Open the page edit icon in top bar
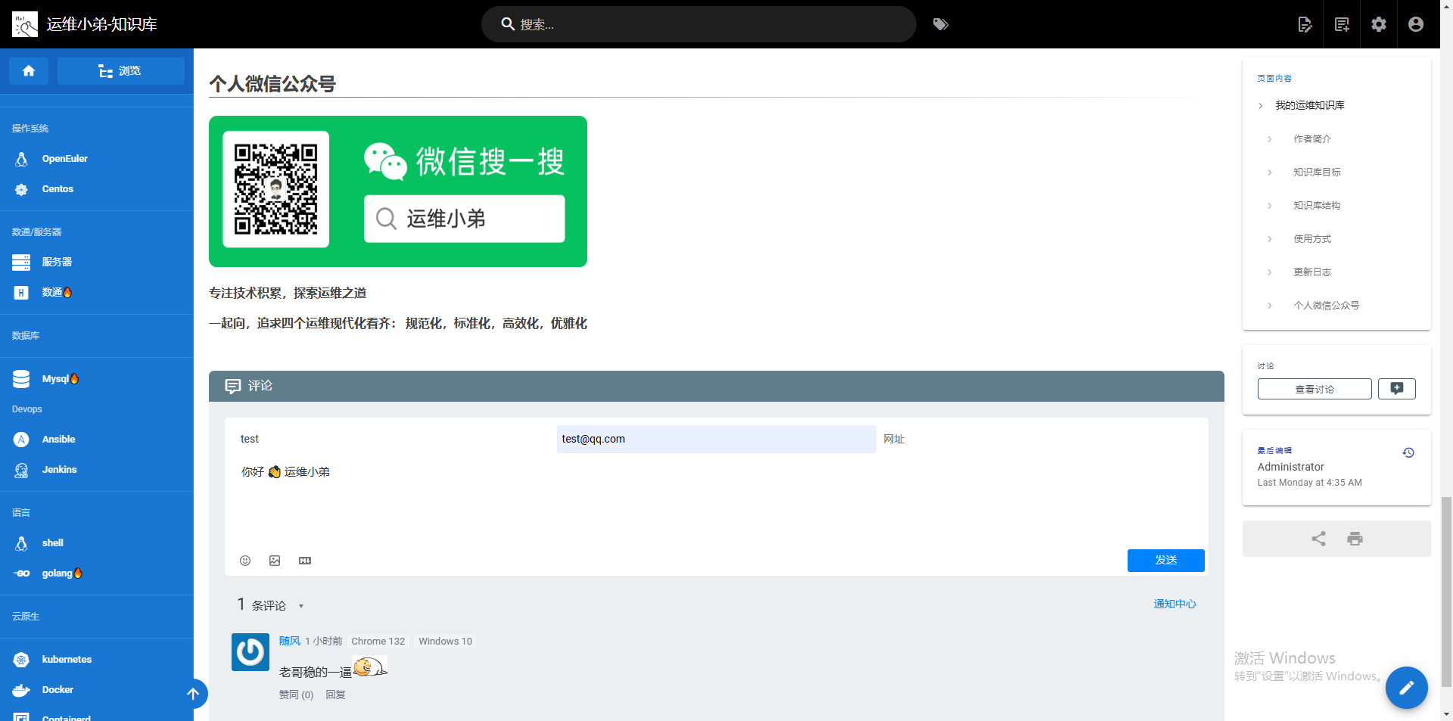This screenshot has height=721, width=1453. 1305,23
